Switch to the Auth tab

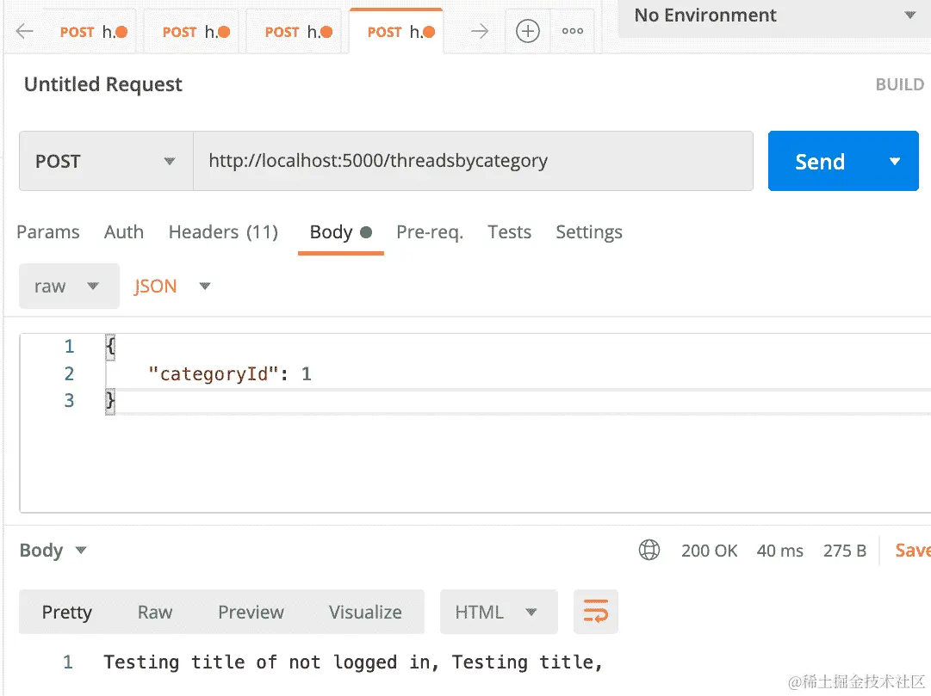[x=124, y=232]
